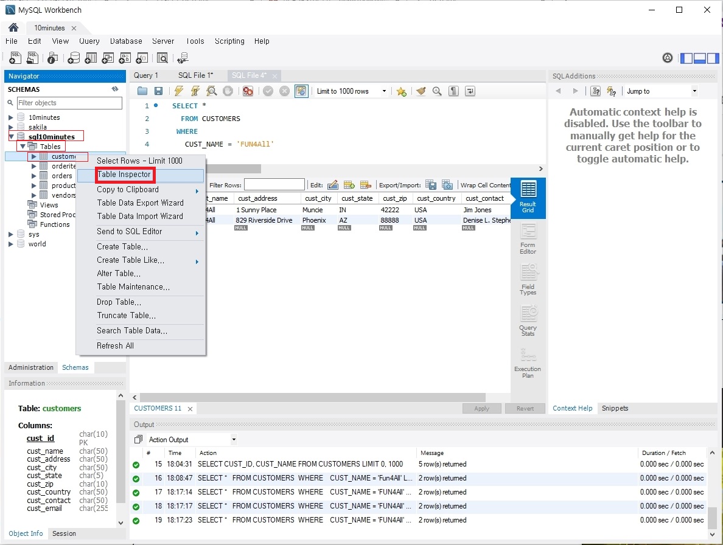Toggle word wrap in the SQL editor
723x545 pixels.
coord(470,91)
